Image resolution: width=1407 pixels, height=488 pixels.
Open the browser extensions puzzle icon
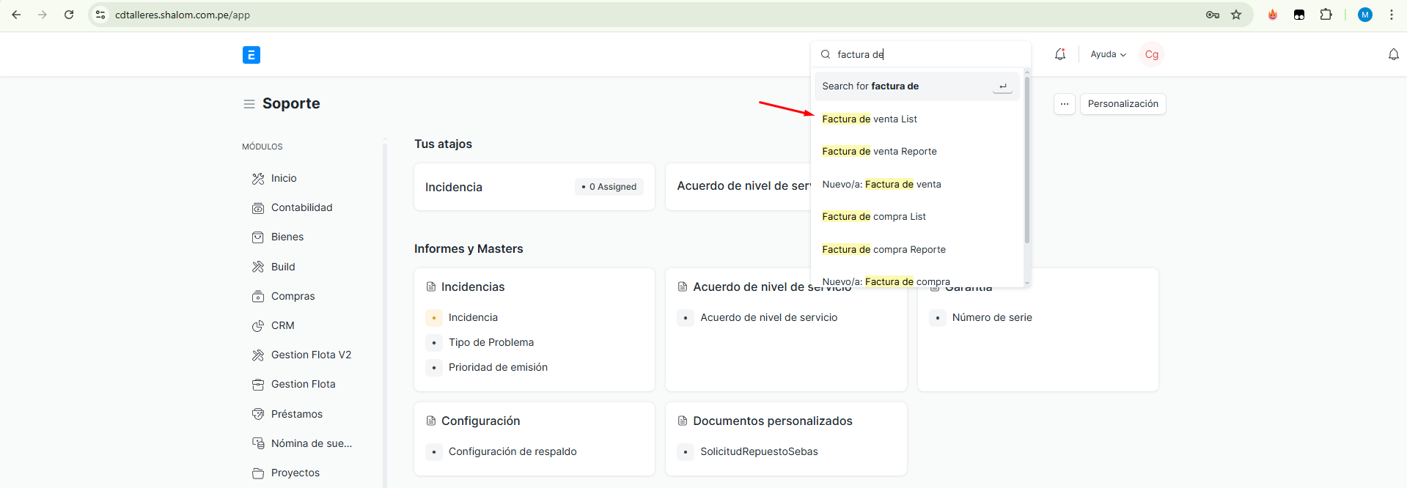(1326, 15)
